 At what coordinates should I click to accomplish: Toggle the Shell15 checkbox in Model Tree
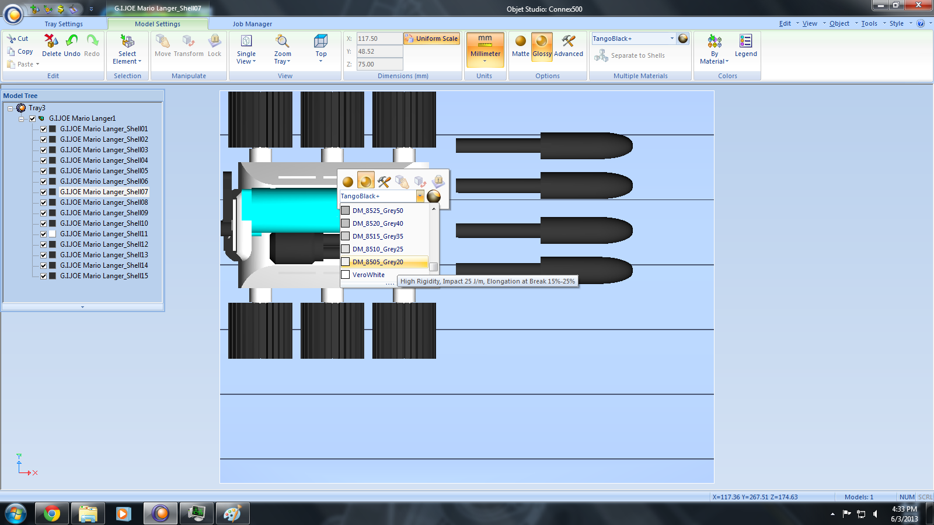pyautogui.click(x=43, y=276)
